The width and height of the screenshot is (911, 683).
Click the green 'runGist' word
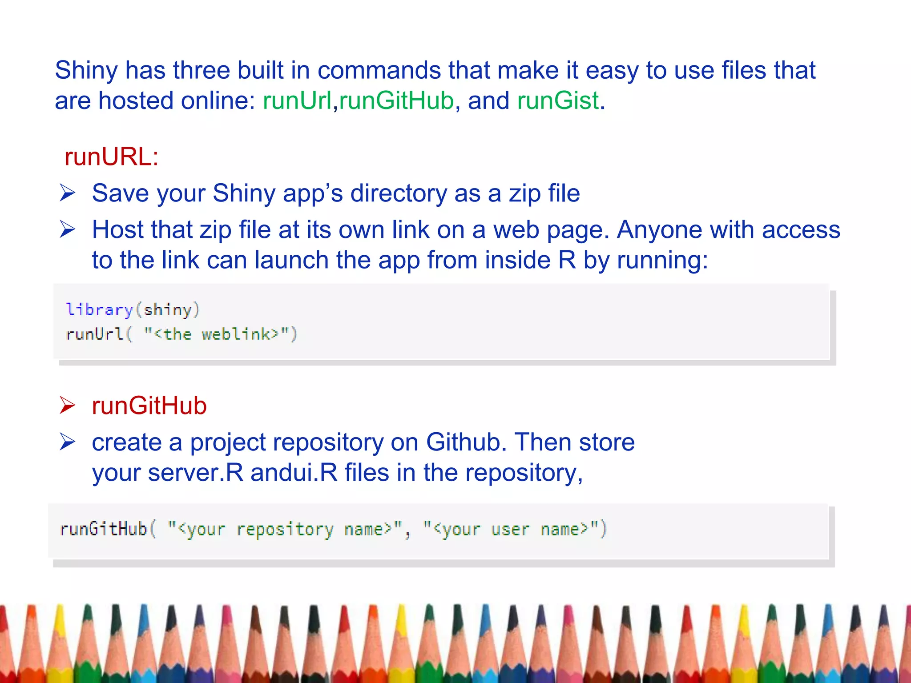click(558, 100)
